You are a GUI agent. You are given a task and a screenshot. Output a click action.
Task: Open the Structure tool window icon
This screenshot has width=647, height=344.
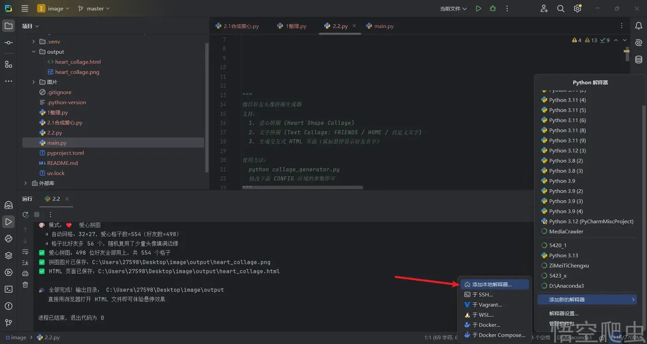8,64
